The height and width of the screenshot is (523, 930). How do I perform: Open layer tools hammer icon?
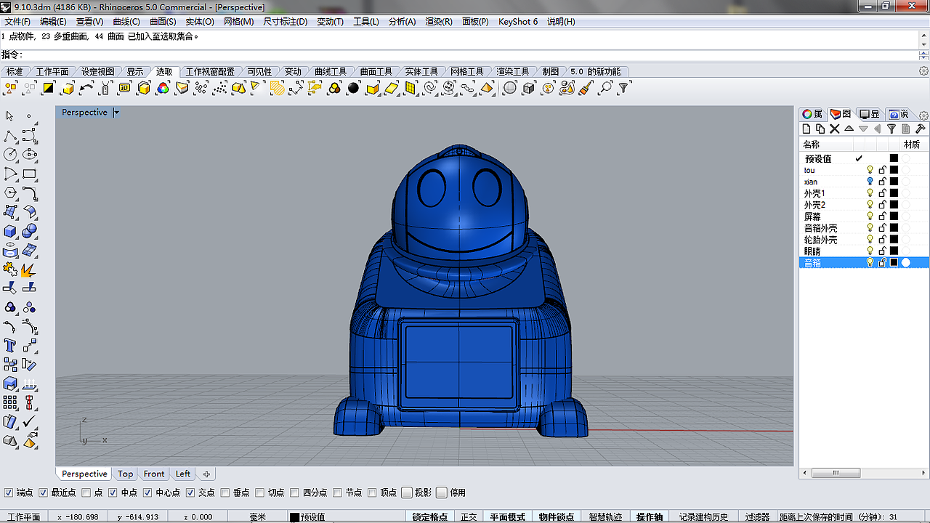click(x=920, y=129)
